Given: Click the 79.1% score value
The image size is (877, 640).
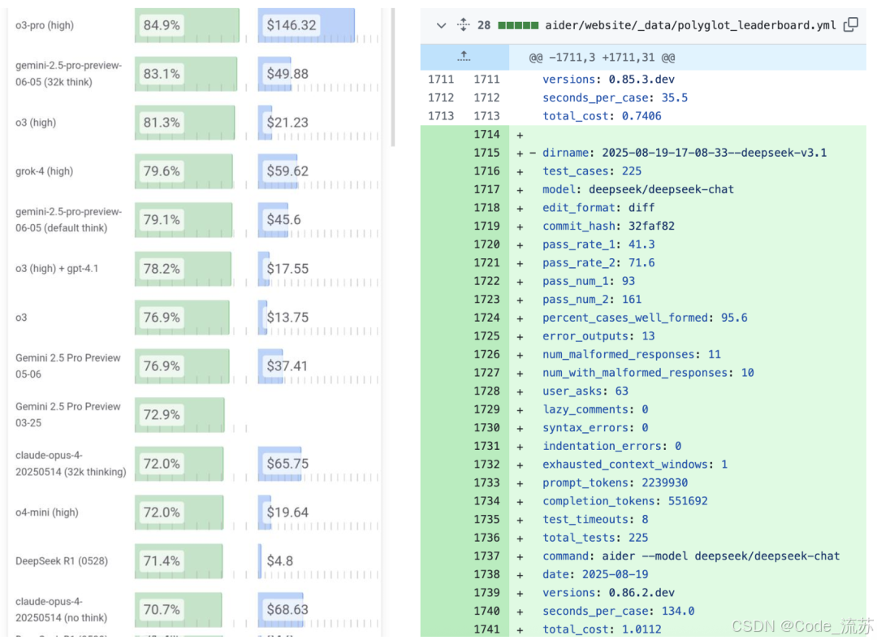Looking at the screenshot, I should click(162, 220).
